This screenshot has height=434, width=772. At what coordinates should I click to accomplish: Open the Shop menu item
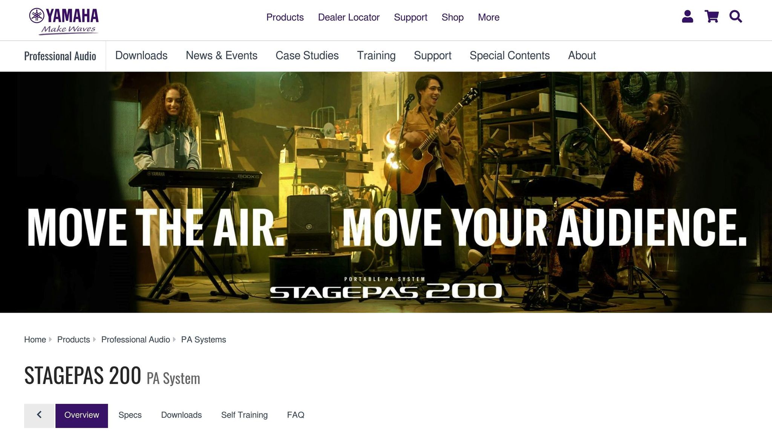click(452, 17)
